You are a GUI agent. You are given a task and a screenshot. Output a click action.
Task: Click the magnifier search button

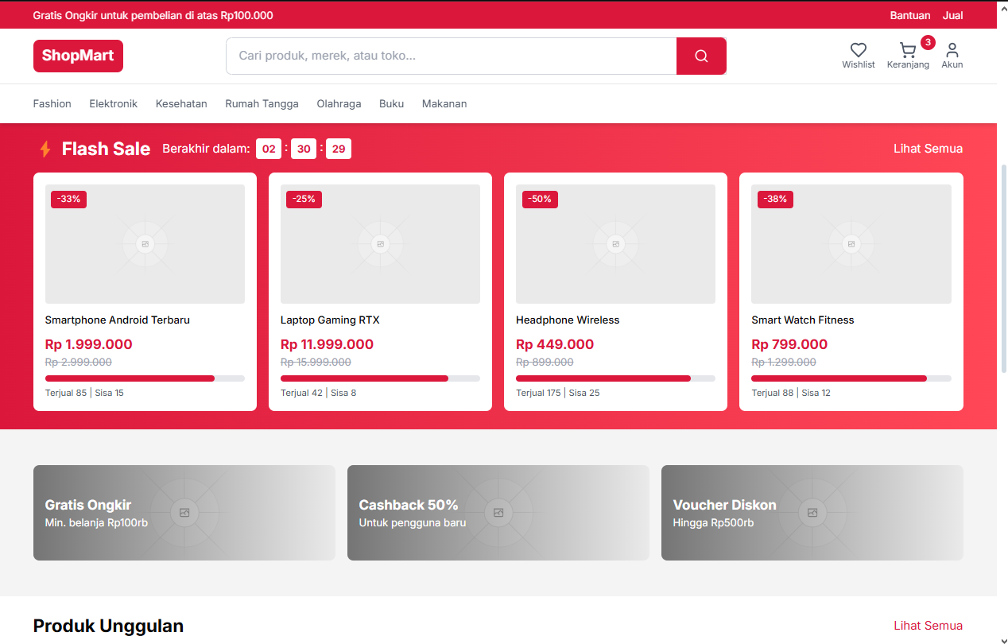[x=700, y=56]
